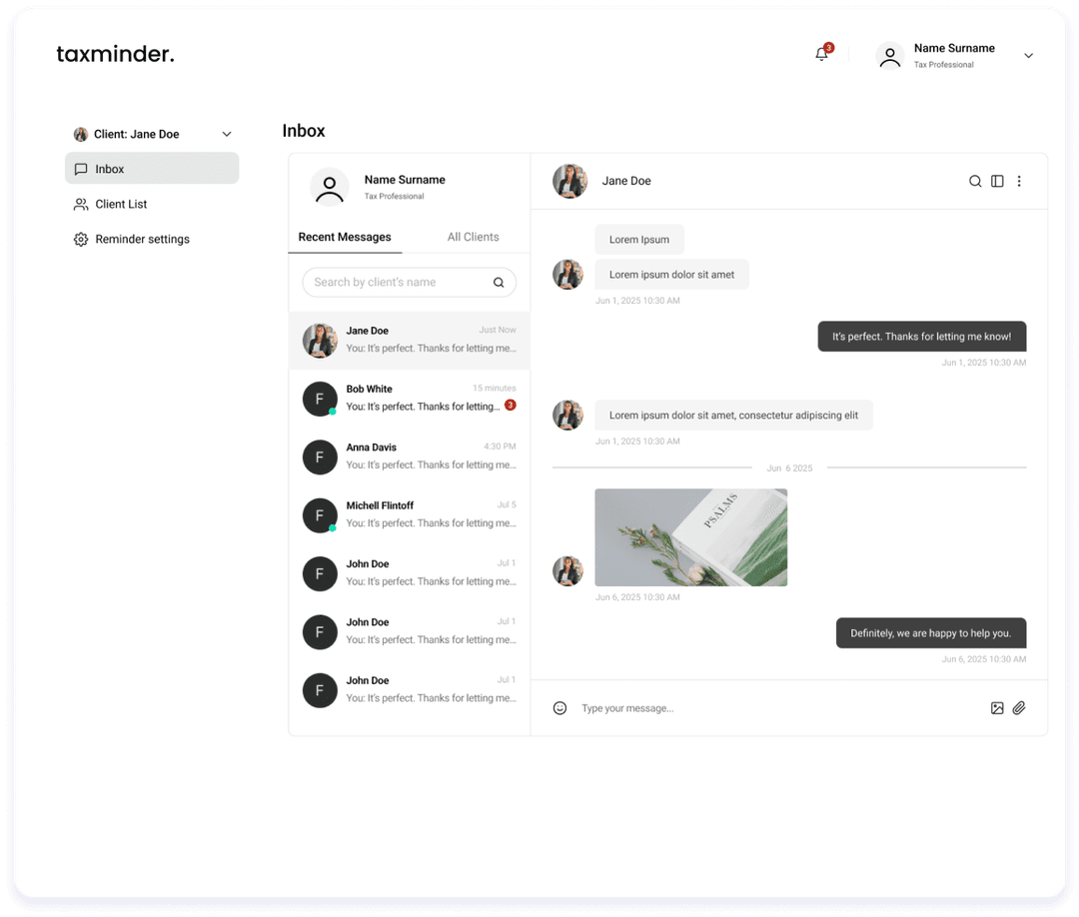Expand the Client: Jane Doe selector
This screenshot has width=1079, height=917.
coord(227,133)
